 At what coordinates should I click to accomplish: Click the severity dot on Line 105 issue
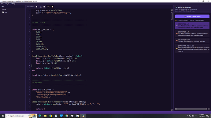[x=177, y=40]
